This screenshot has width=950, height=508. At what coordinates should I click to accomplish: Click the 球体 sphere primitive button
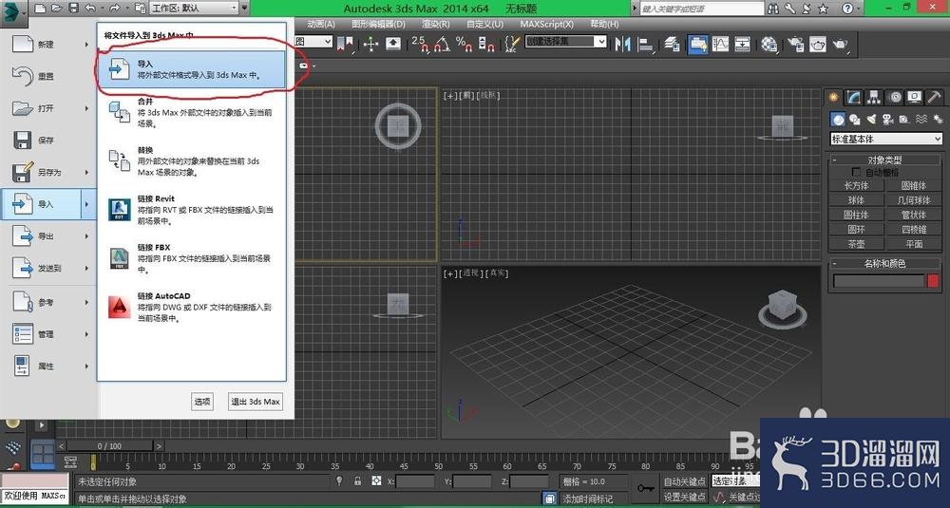tap(856, 199)
